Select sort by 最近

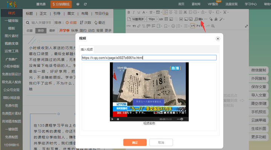point(100,23)
